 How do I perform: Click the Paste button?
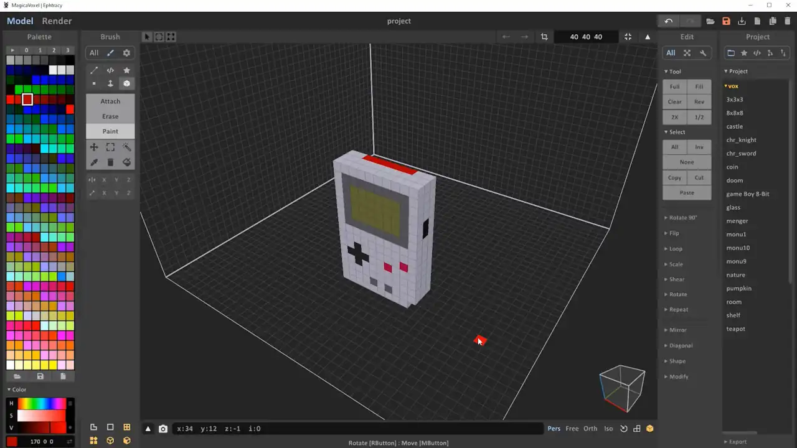[x=687, y=193]
